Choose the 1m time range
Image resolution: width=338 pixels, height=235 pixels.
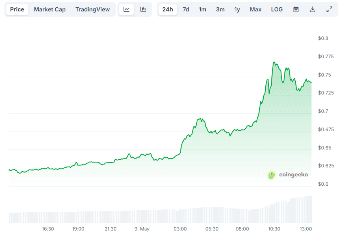(x=202, y=9)
